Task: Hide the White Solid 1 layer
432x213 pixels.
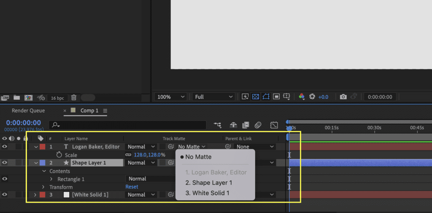Action: (4, 194)
